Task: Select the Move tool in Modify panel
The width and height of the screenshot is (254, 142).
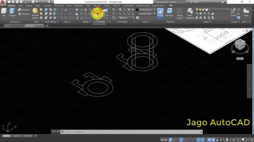Action: (86, 10)
